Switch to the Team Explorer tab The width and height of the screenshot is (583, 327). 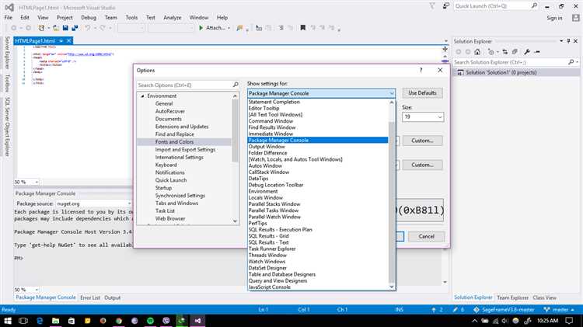[x=512, y=297]
